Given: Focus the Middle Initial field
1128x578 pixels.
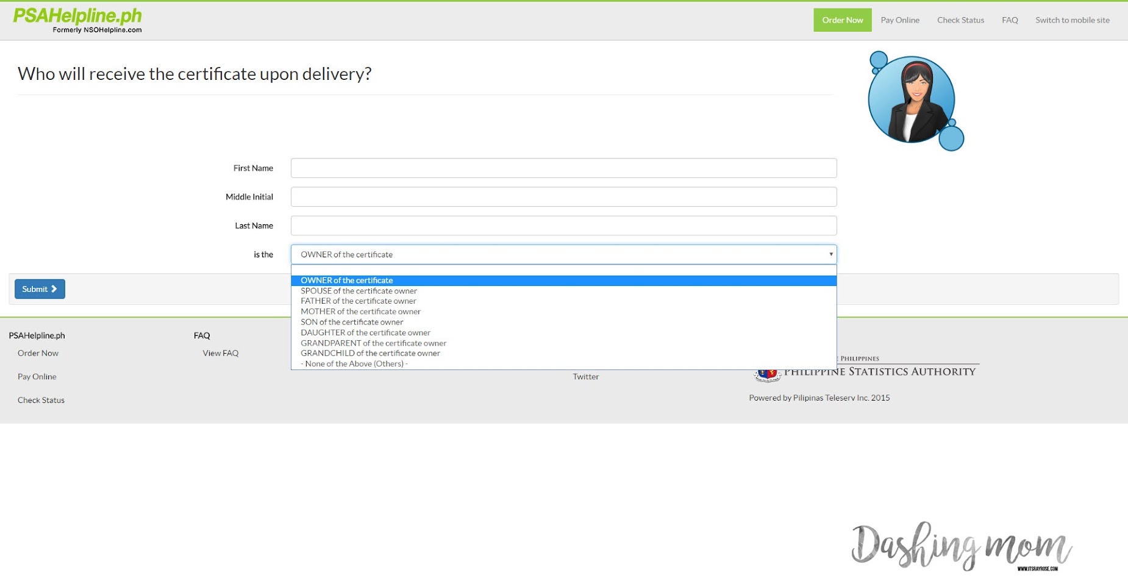Looking at the screenshot, I should (563, 197).
